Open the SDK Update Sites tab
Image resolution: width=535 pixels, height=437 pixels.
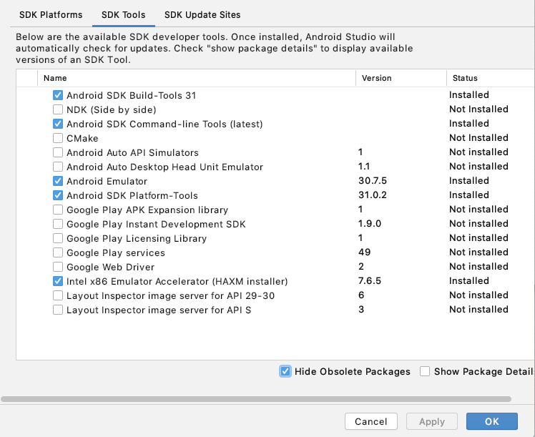(202, 14)
